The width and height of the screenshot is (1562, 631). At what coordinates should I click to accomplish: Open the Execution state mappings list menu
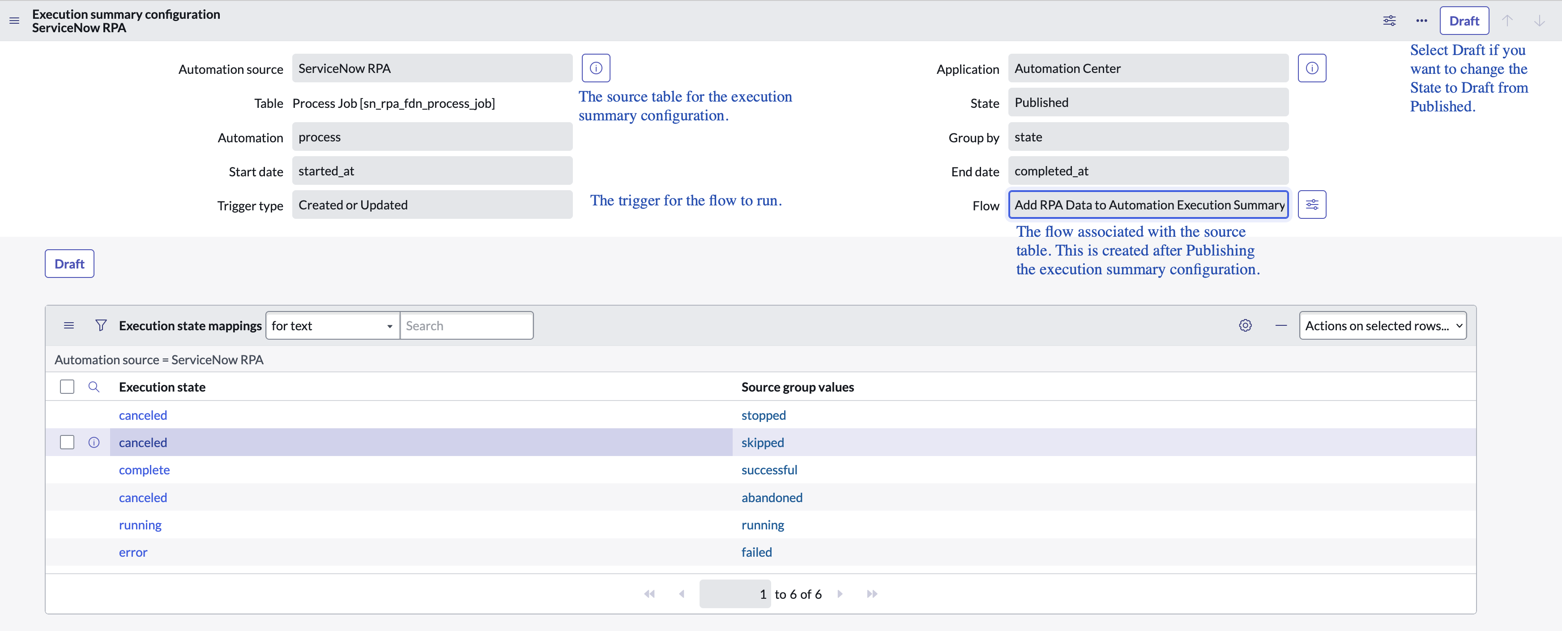69,325
